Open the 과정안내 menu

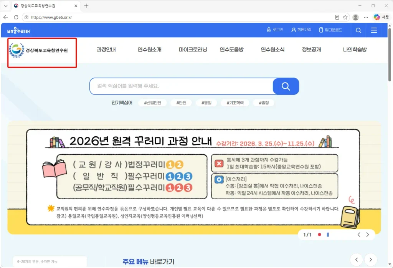click(106, 50)
